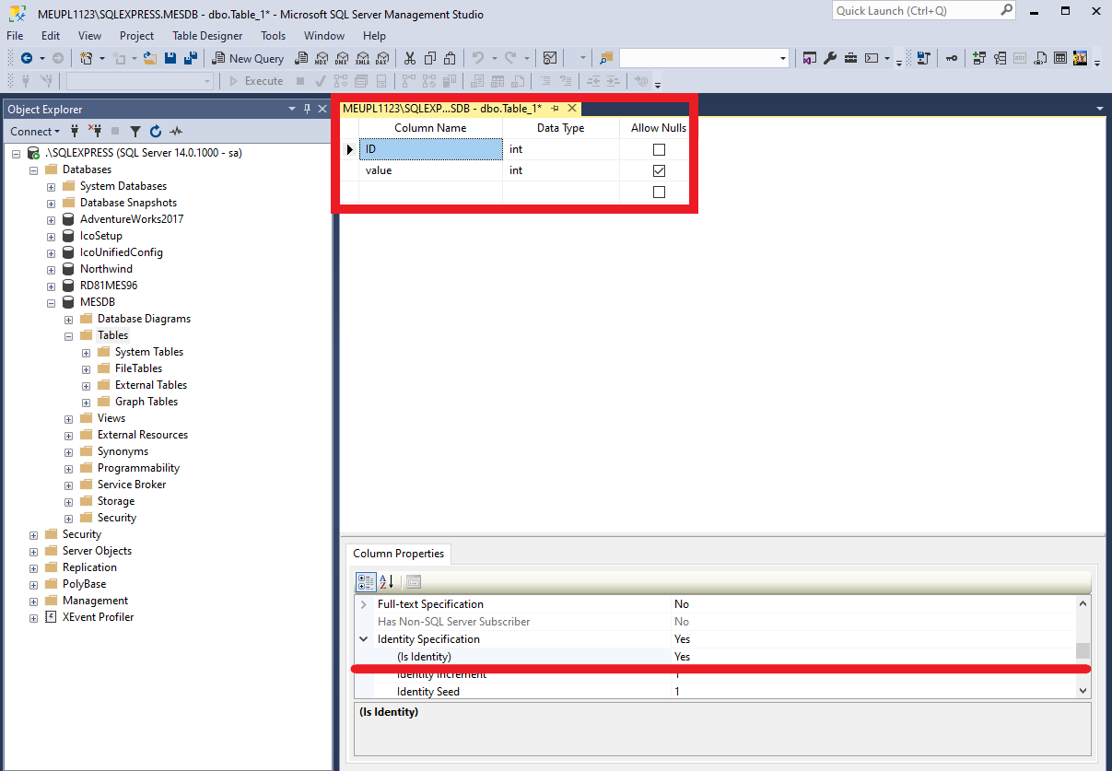Click the Manage Indexes and Keys icon
Image resolution: width=1112 pixels, height=771 pixels.
1001,58
